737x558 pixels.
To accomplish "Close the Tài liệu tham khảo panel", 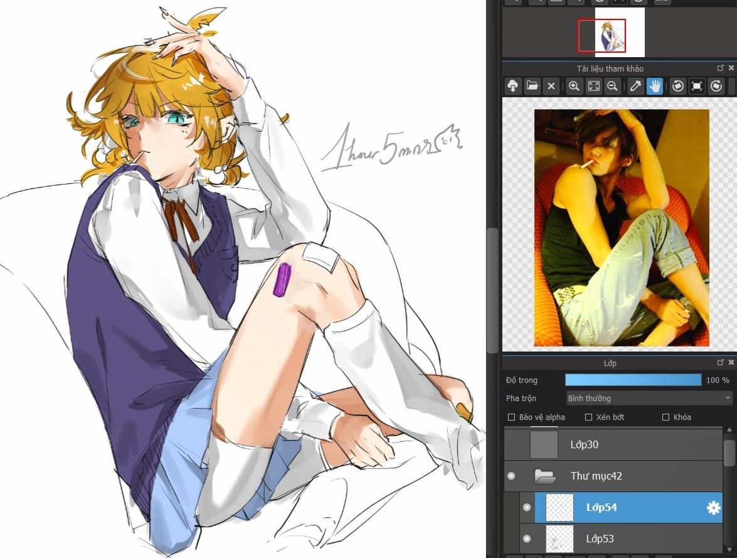I will pos(731,68).
